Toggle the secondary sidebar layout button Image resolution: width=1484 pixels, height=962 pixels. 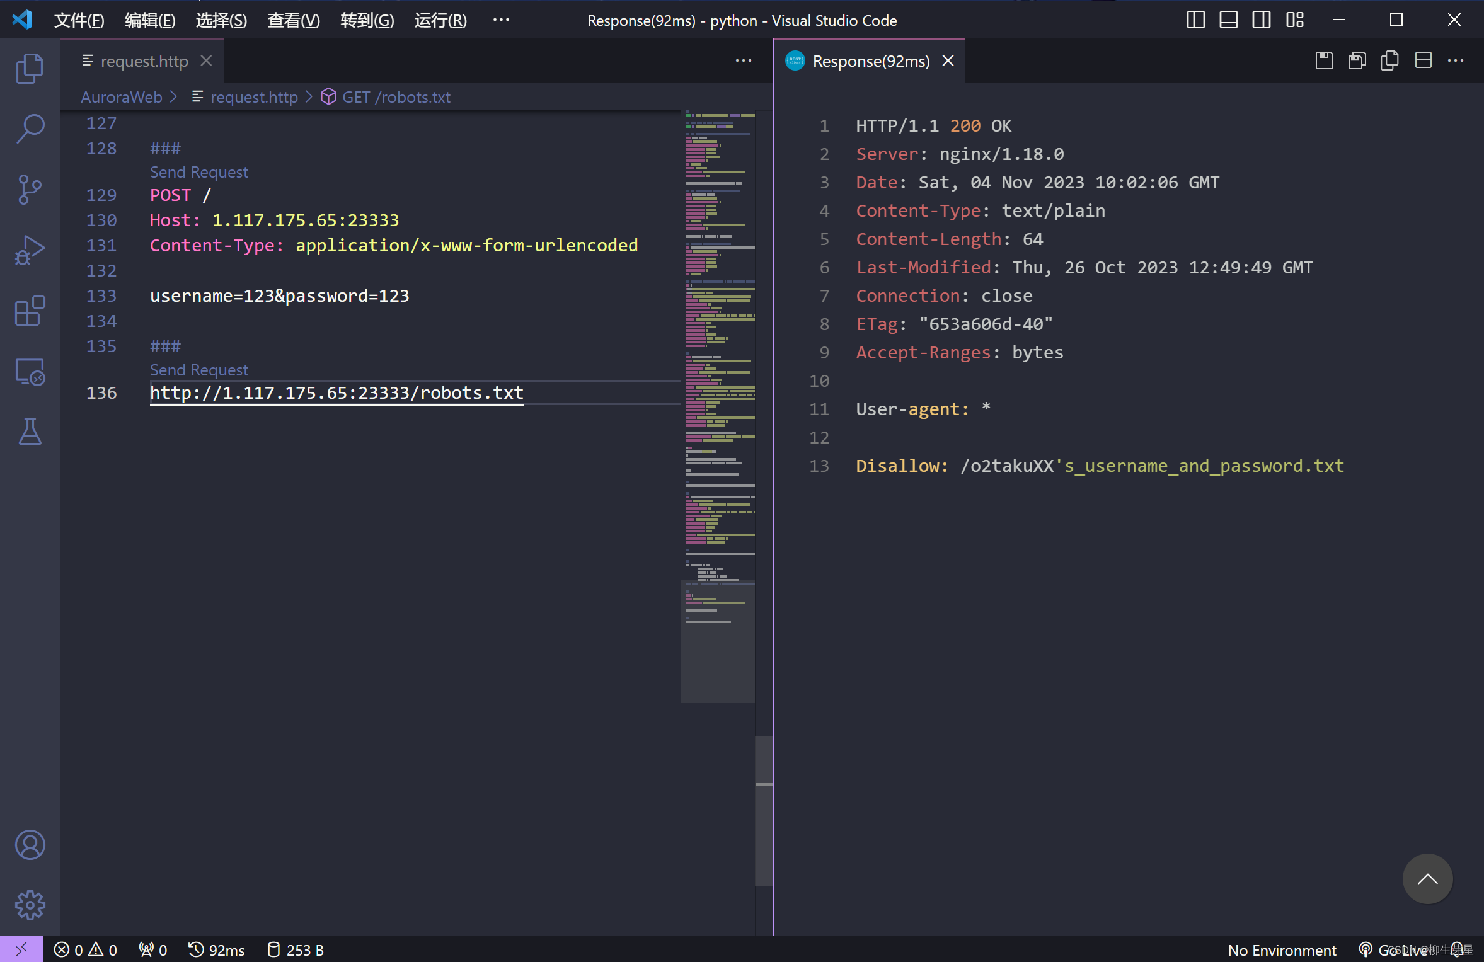[1261, 20]
